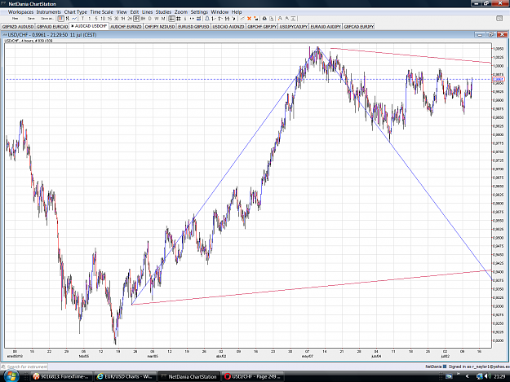510x382 pixels.
Task: Click the volume speaker tray icon
Action: [x=487, y=376]
